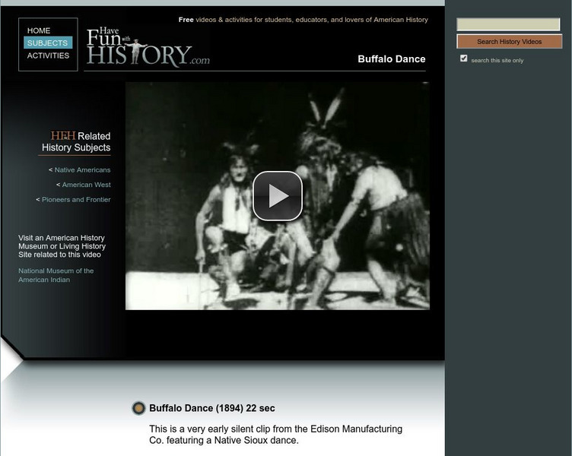Click the Have Fun with History logo

tap(148, 46)
